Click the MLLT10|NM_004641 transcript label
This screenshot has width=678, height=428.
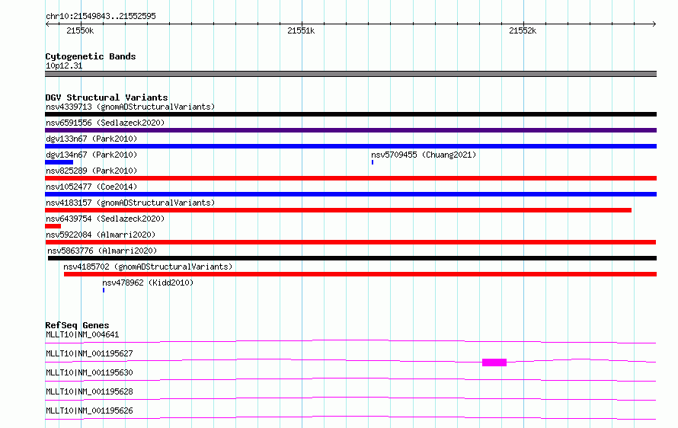[x=82, y=334]
